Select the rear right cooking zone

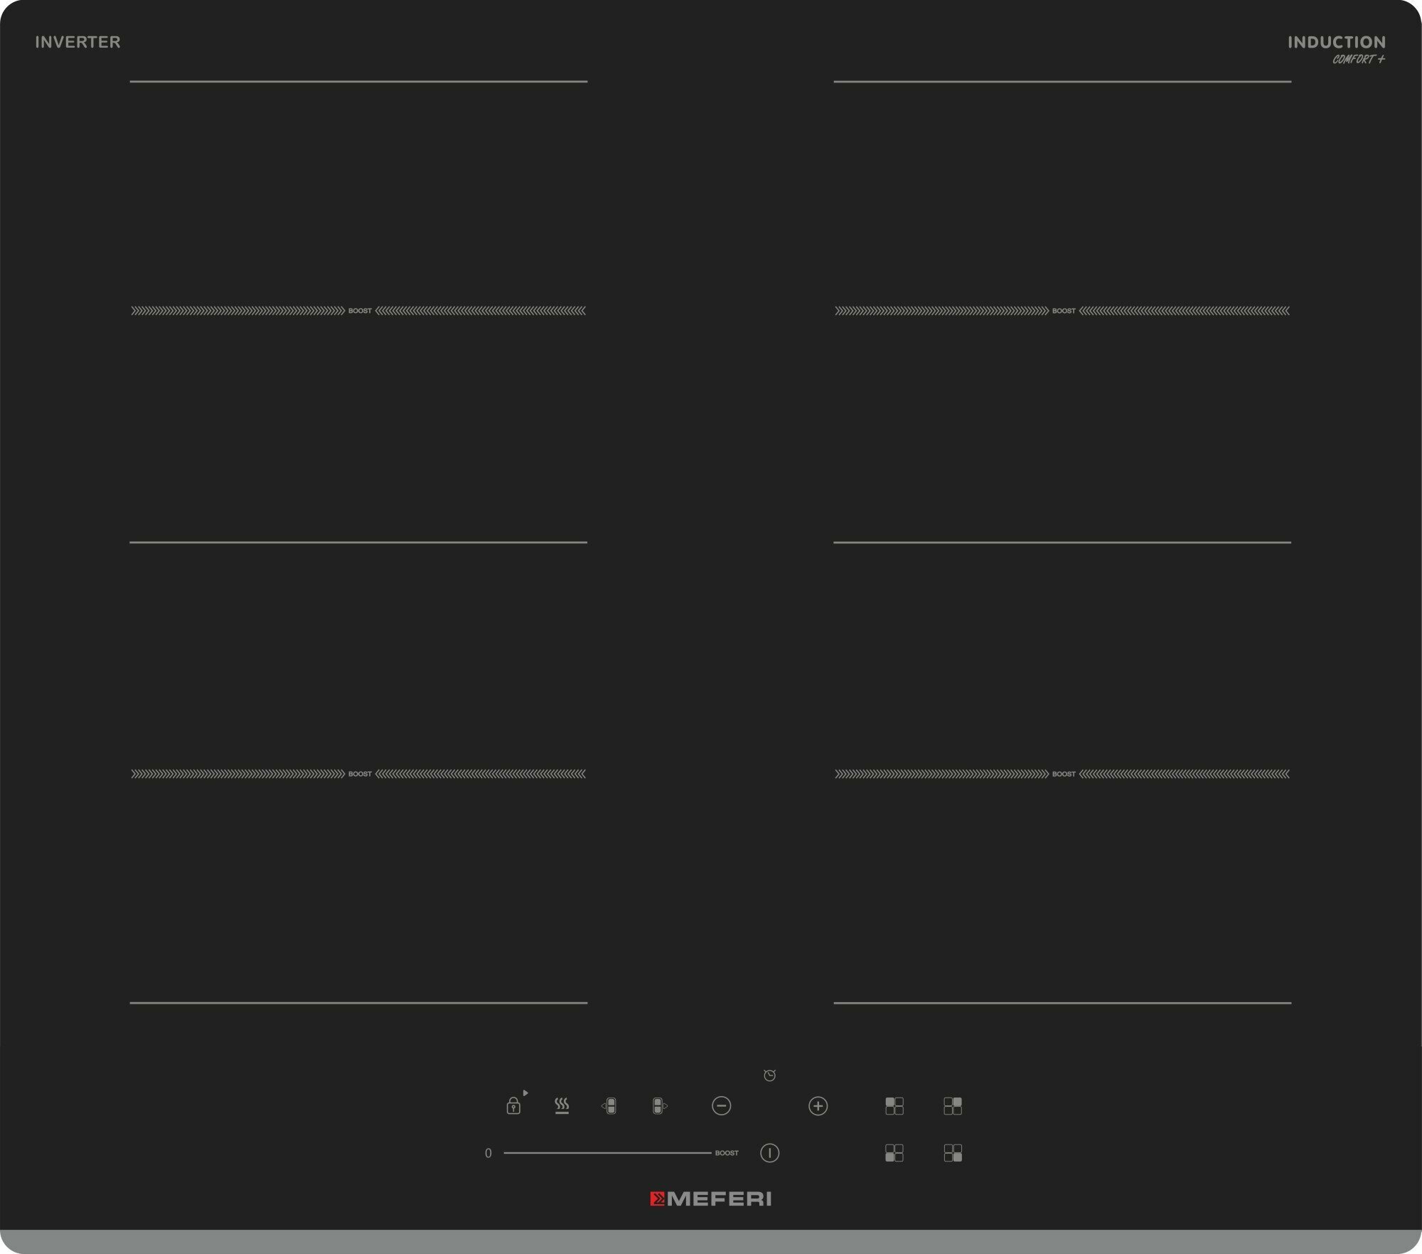click(x=953, y=1105)
